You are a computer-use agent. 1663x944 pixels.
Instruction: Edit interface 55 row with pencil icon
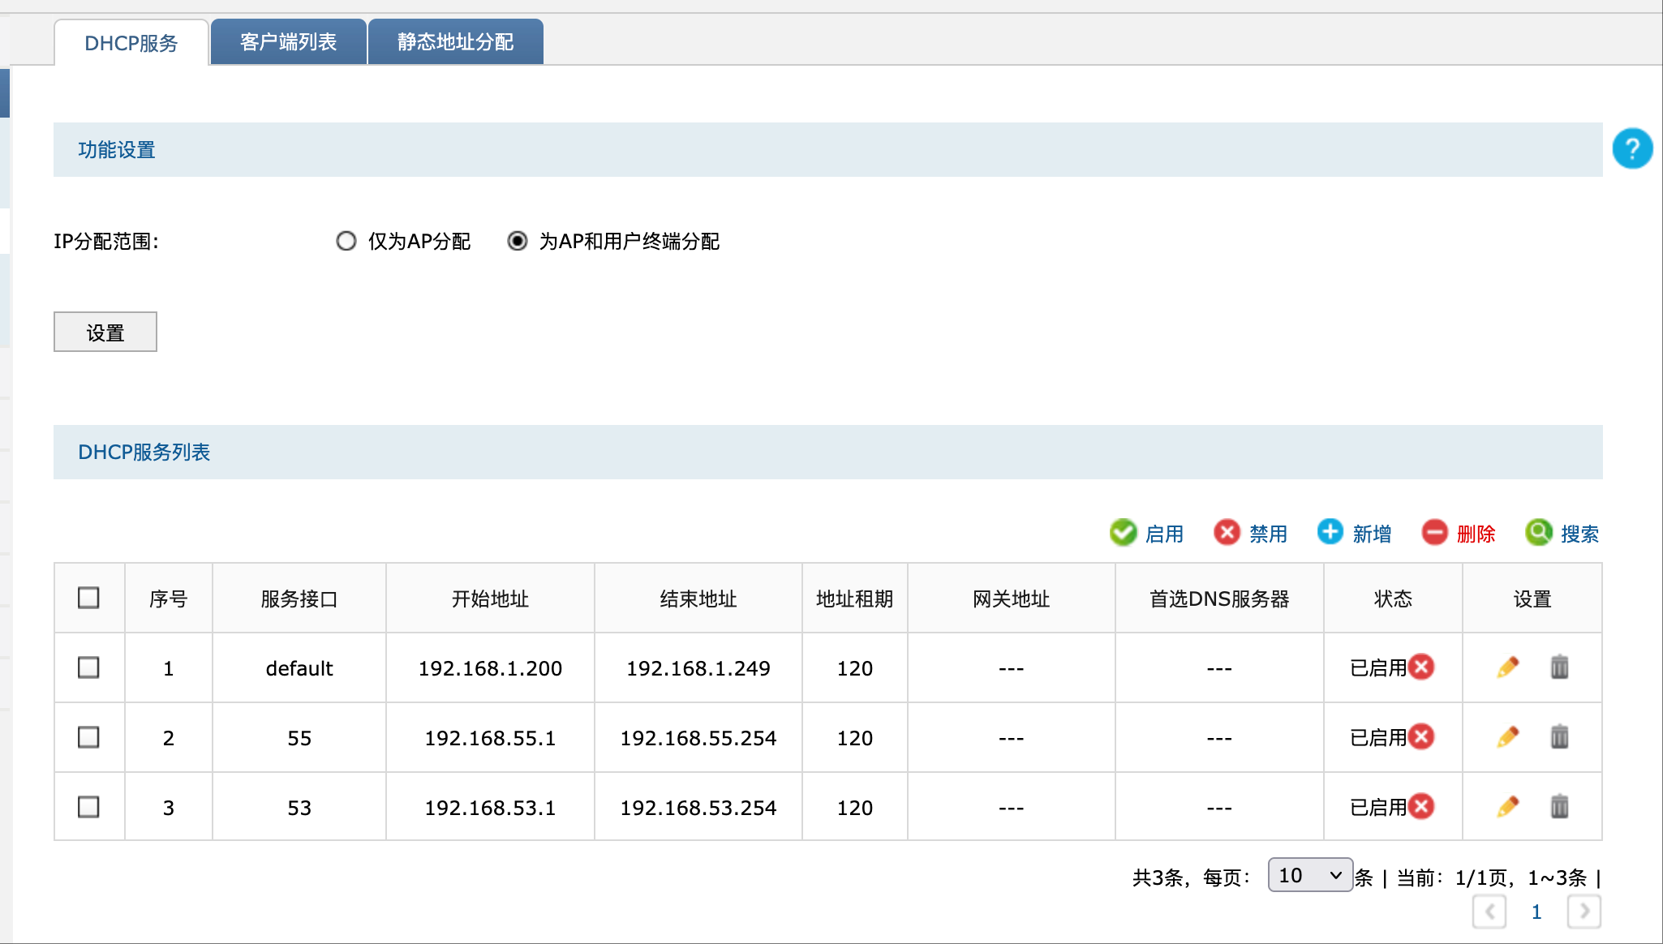[1508, 737]
